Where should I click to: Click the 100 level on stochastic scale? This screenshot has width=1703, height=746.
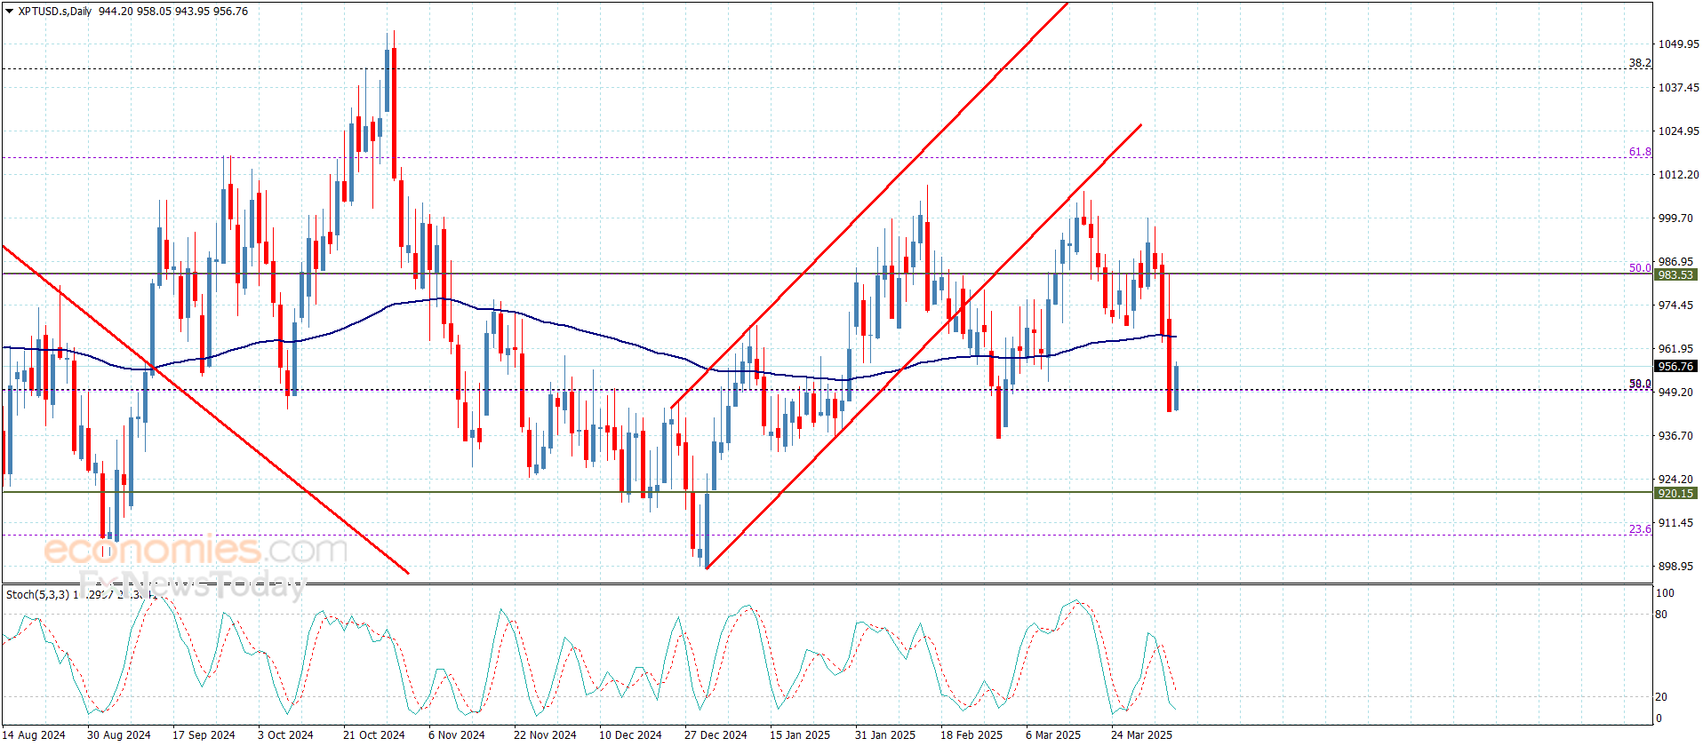[x=1665, y=593]
